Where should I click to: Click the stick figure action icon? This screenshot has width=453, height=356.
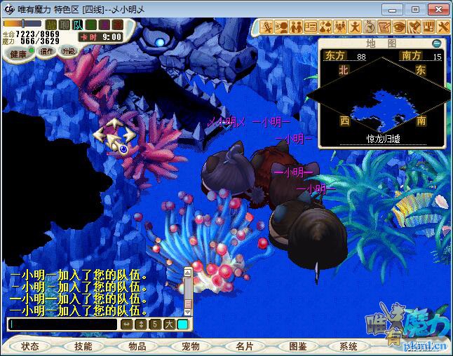click(355, 27)
